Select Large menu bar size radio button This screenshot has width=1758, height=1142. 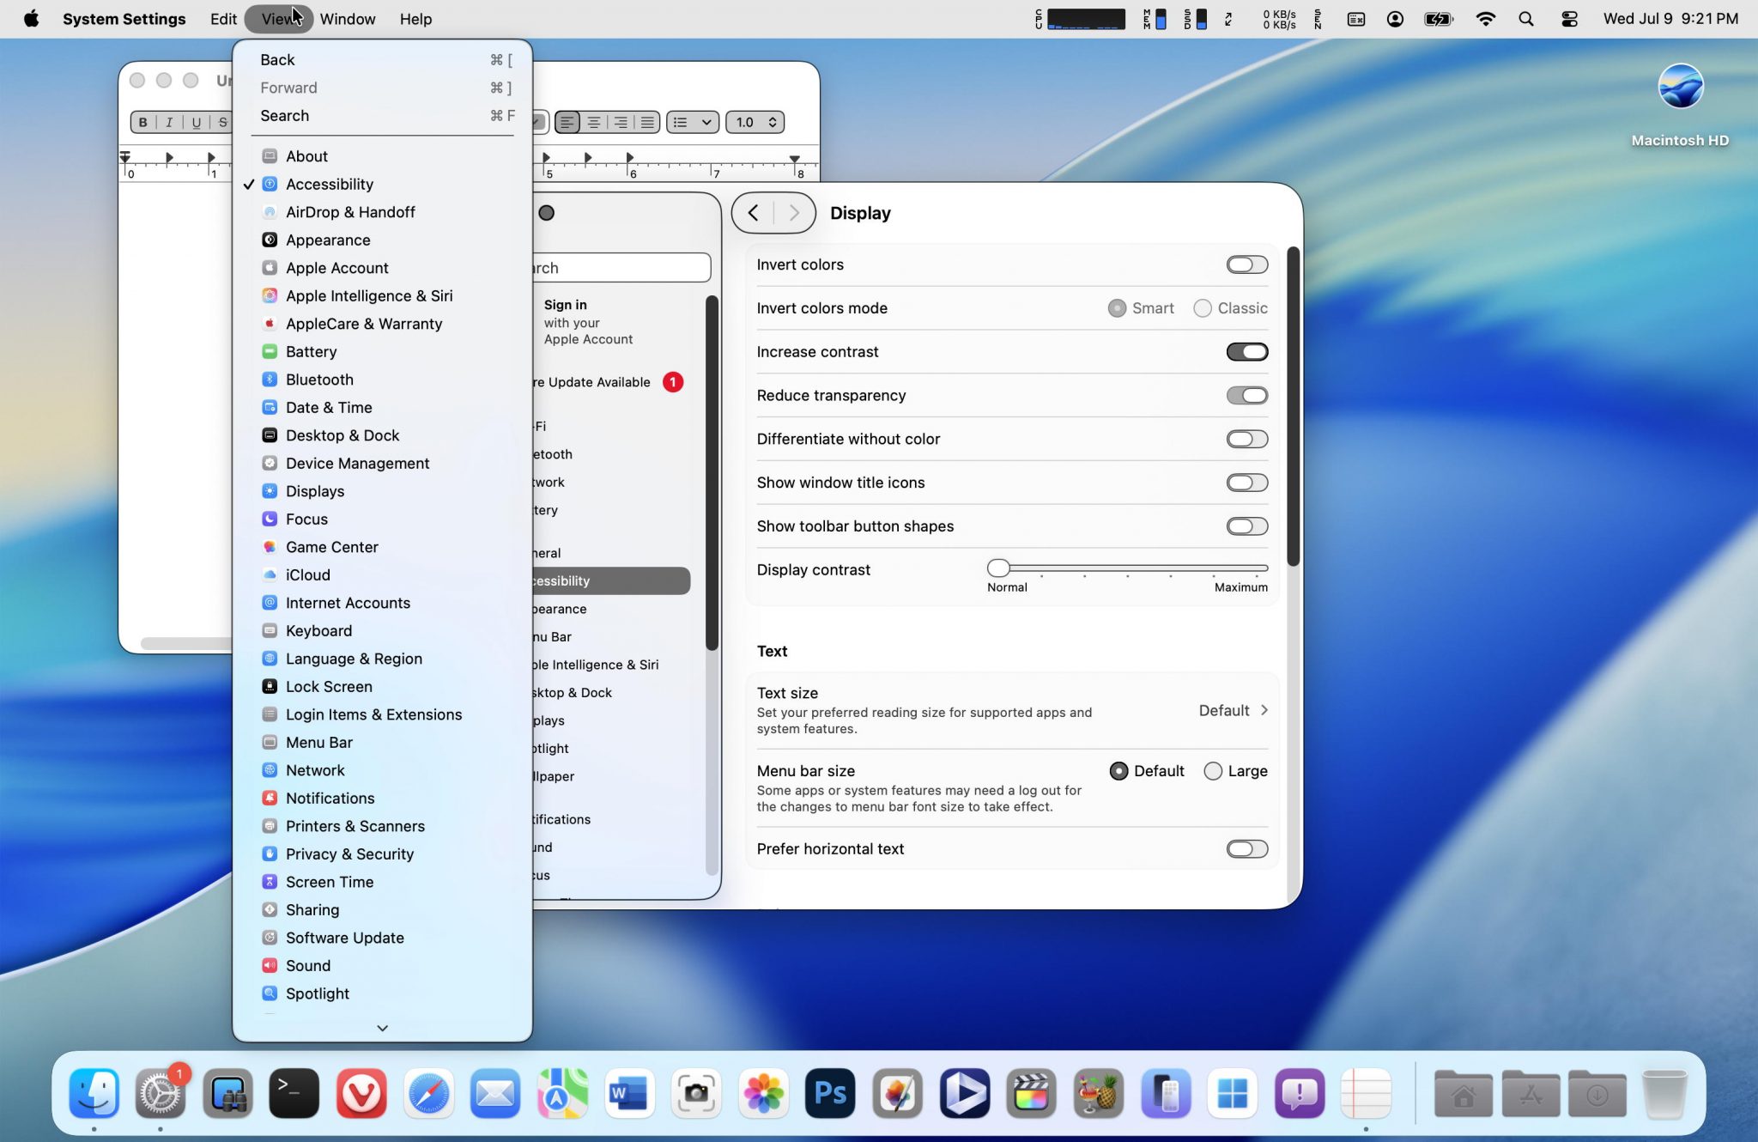point(1213,771)
